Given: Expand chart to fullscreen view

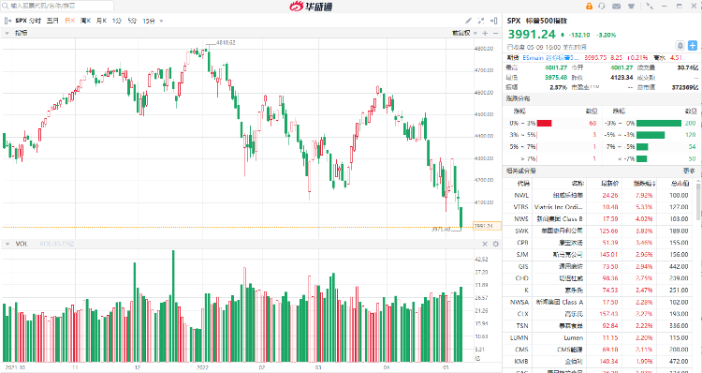Looking at the screenshot, I should pos(481,21).
